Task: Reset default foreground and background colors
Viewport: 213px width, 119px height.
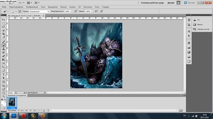Action: point(2,99)
